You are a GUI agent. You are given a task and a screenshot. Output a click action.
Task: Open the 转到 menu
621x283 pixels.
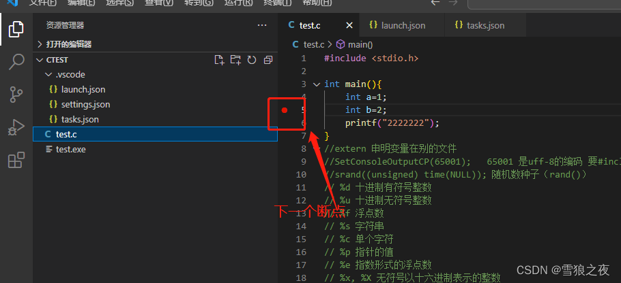click(x=199, y=3)
